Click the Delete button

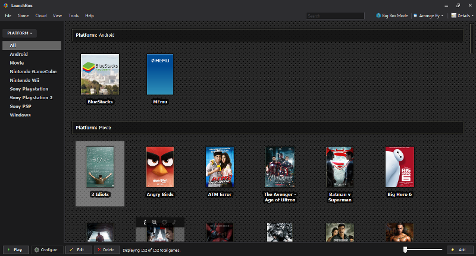[107, 250]
